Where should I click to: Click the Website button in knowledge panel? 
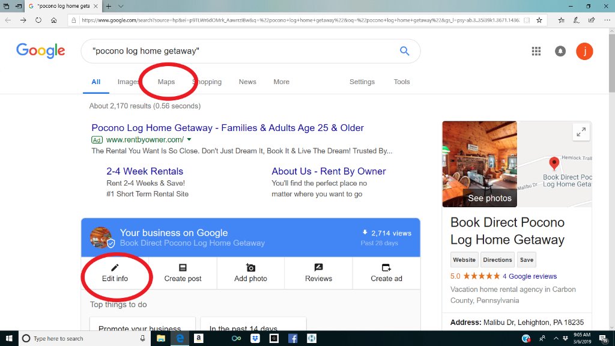click(464, 259)
